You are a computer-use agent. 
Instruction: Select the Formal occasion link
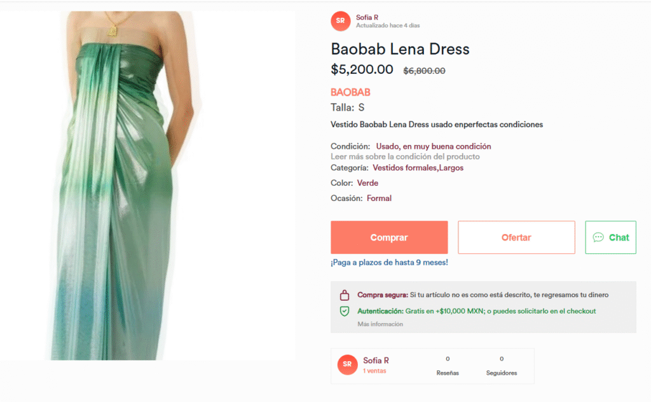(x=379, y=198)
